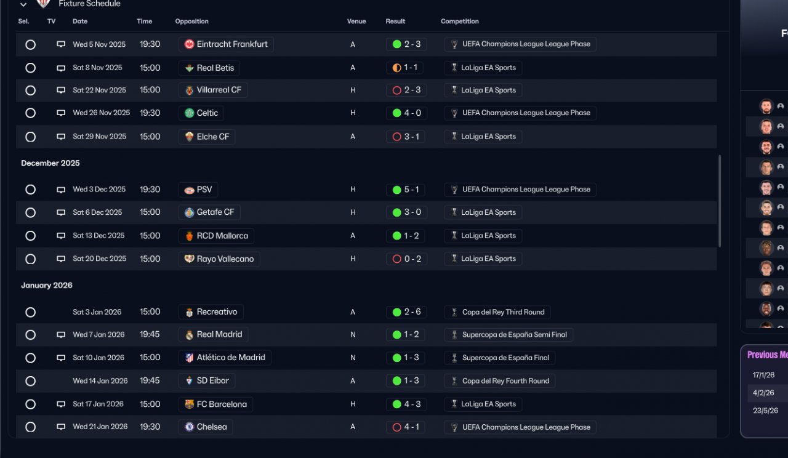
Task: Select the 4/2/26 previous meeting row
Action: [763, 393]
